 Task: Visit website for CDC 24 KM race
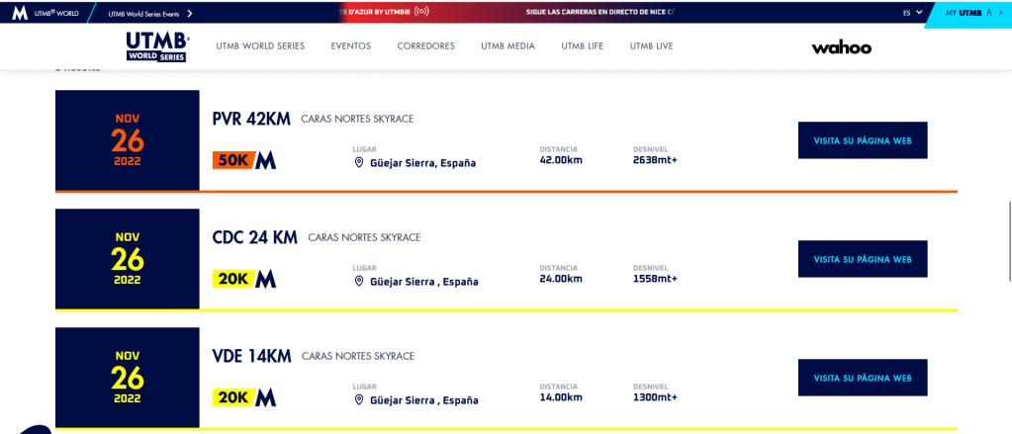[862, 259]
